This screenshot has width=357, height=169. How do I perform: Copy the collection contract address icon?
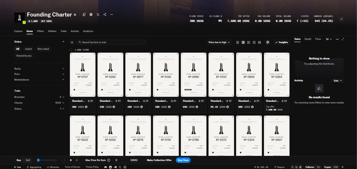(84, 15)
